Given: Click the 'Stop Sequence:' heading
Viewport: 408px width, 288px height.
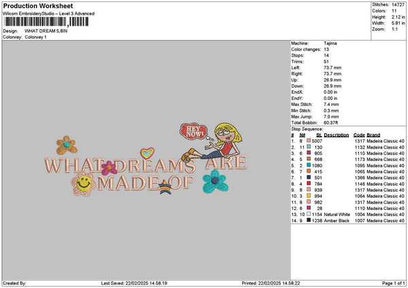Looking at the screenshot, I should (307, 129).
